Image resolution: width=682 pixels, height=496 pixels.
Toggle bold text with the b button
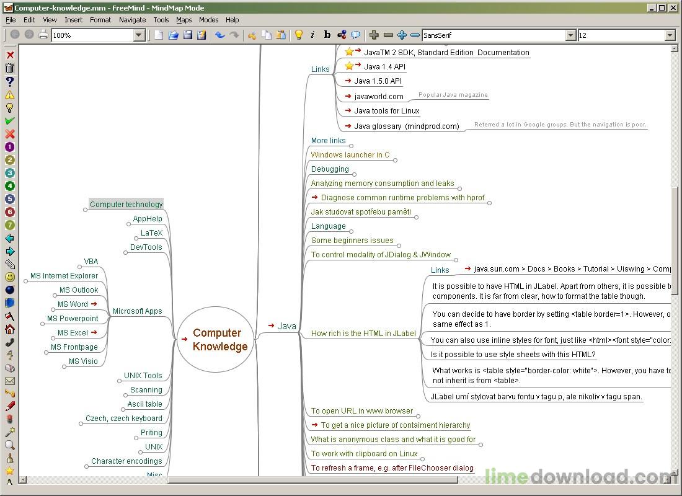pos(327,35)
